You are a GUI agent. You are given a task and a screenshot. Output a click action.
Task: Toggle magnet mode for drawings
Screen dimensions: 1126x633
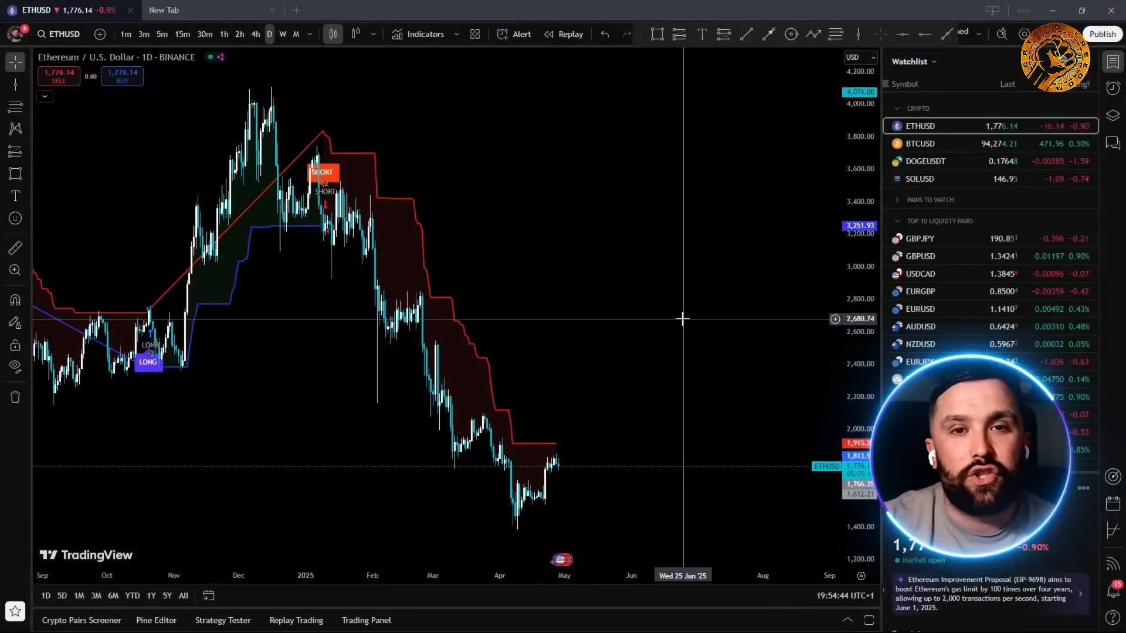click(15, 300)
